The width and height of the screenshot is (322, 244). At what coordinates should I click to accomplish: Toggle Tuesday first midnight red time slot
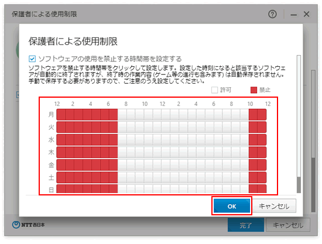point(61,127)
